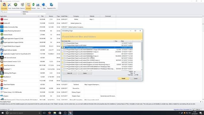The width and height of the screenshot is (204, 115).
Task: Sort programs by Install Date column
Action: click(64, 16)
